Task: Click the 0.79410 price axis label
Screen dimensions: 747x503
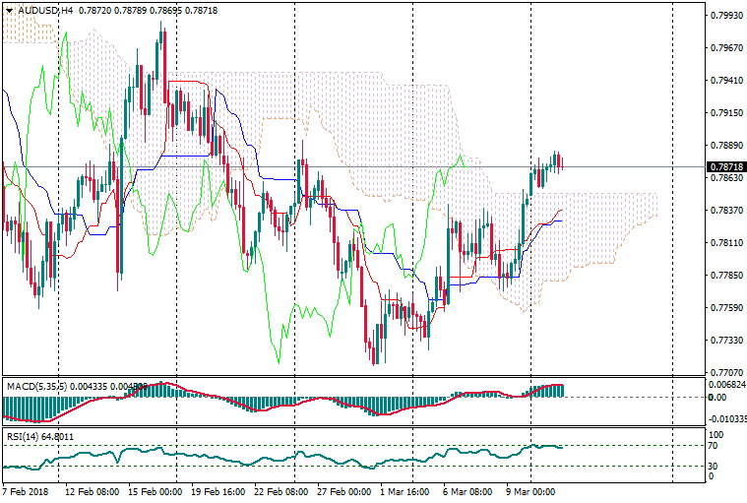Action: point(726,81)
